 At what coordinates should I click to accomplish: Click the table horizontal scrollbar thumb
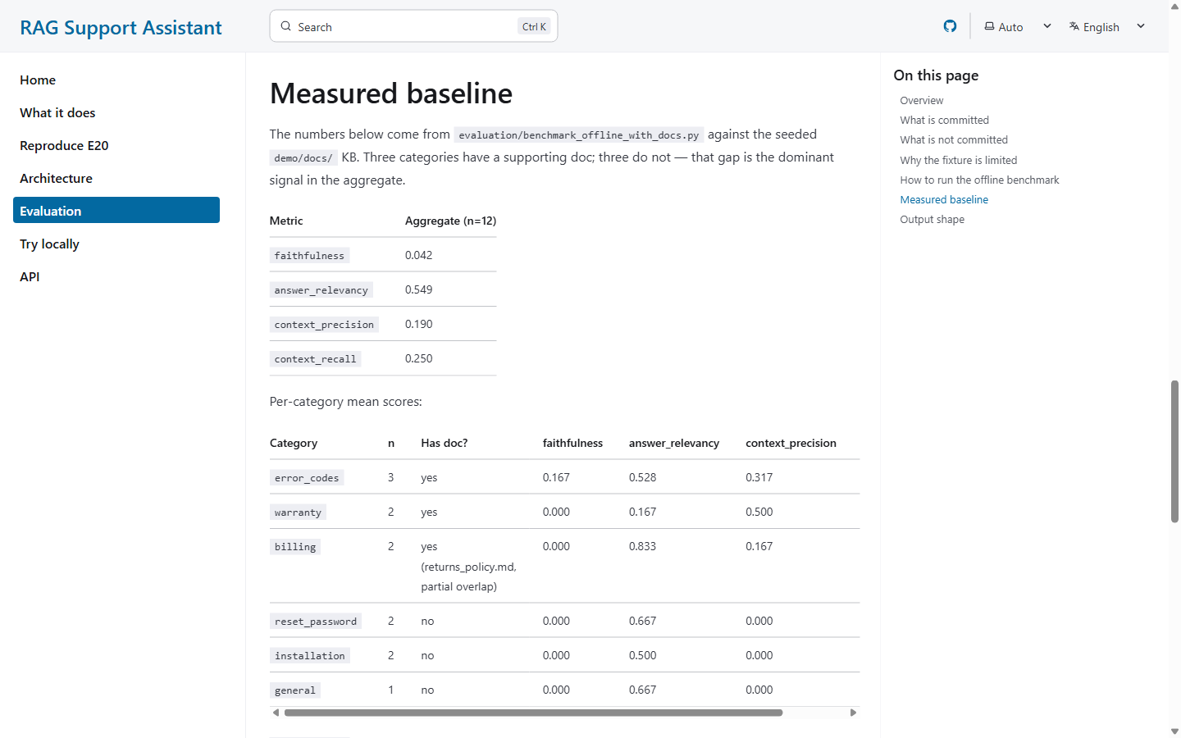[533, 713]
